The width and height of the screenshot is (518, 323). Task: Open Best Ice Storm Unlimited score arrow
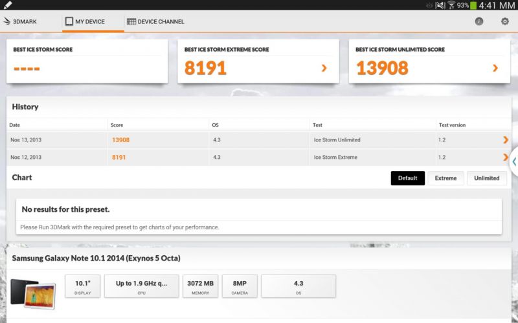pyautogui.click(x=495, y=68)
